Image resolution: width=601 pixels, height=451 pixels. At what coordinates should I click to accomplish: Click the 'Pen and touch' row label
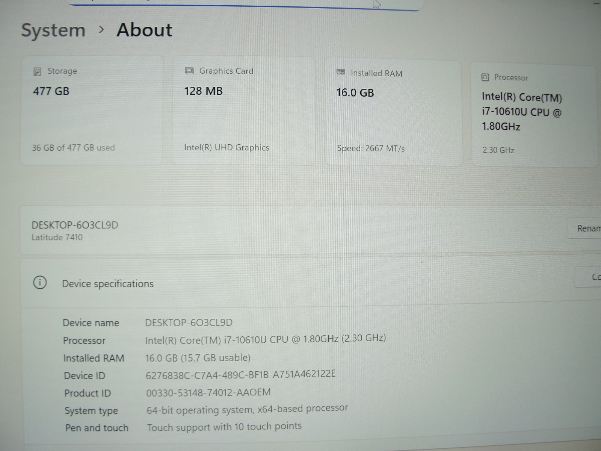point(97,428)
